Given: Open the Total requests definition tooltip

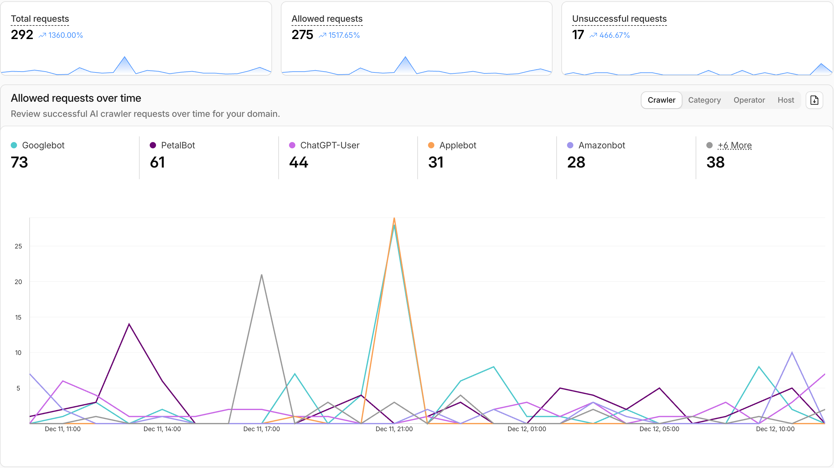Looking at the screenshot, I should 40,19.
